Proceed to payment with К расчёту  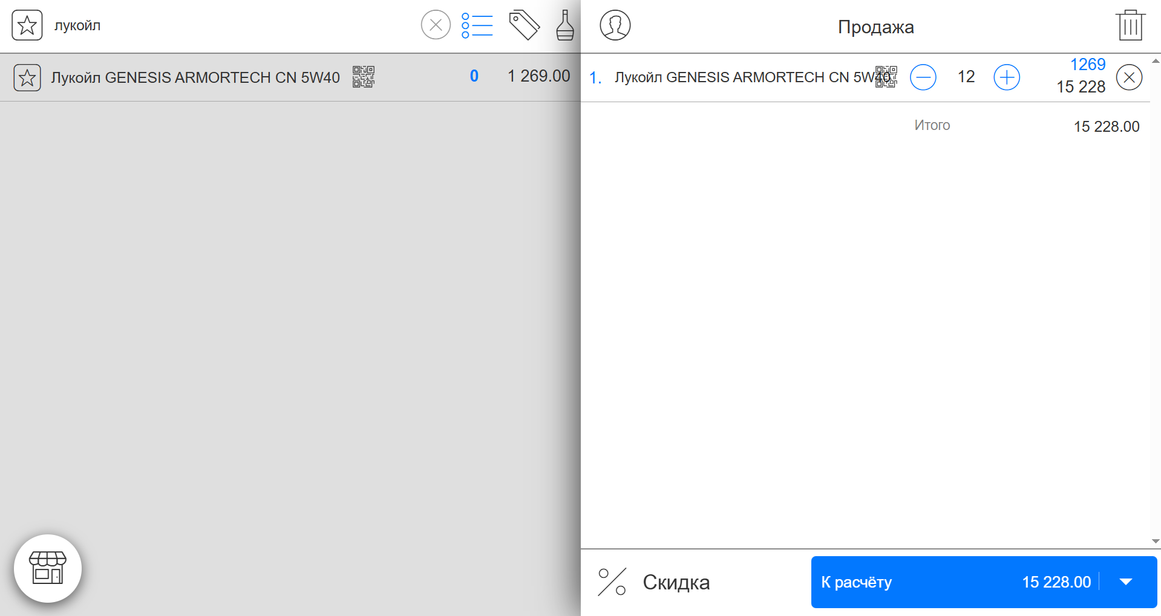955,582
